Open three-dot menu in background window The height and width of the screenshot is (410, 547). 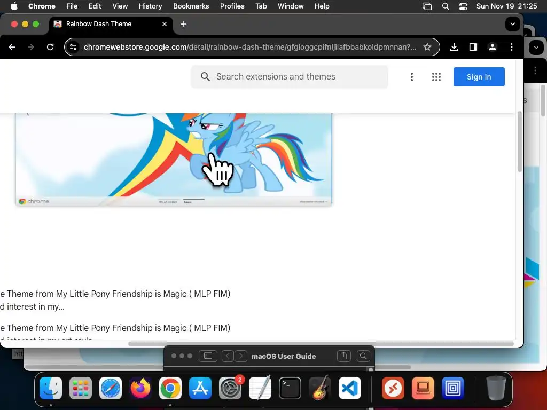pos(535,70)
